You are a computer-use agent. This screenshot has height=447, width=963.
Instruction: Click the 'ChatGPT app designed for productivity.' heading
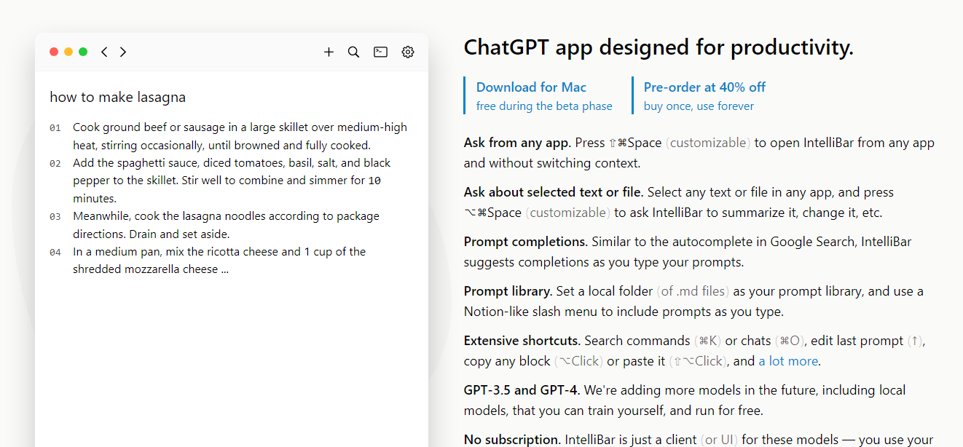coord(659,48)
